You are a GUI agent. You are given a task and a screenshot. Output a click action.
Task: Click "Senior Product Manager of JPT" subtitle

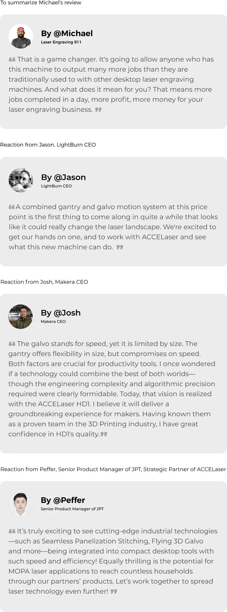click(72, 509)
